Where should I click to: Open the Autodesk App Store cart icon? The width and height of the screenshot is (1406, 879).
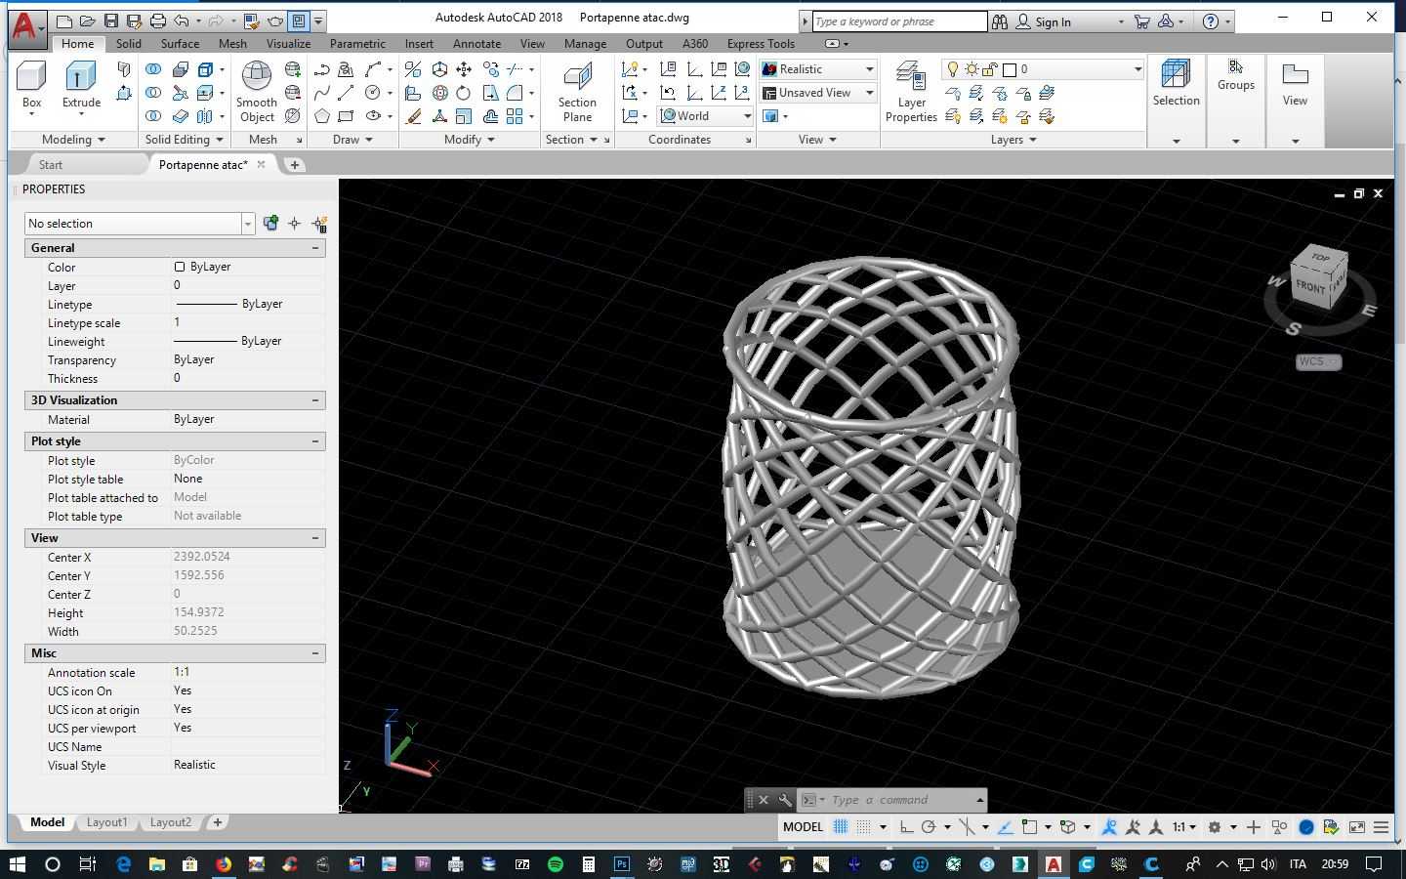point(1141,21)
